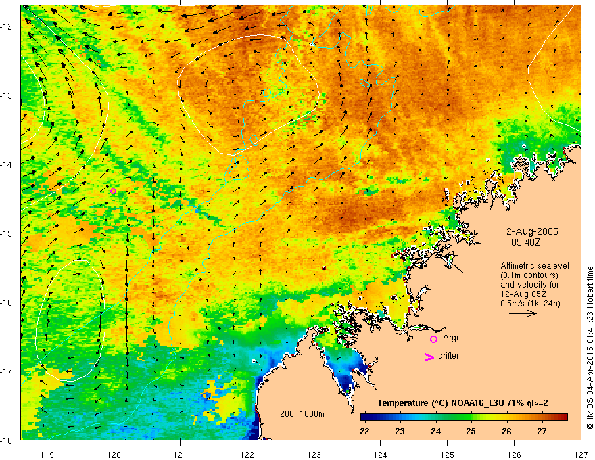
Task: Click latitude axis label -17
Action: [x=7, y=371]
